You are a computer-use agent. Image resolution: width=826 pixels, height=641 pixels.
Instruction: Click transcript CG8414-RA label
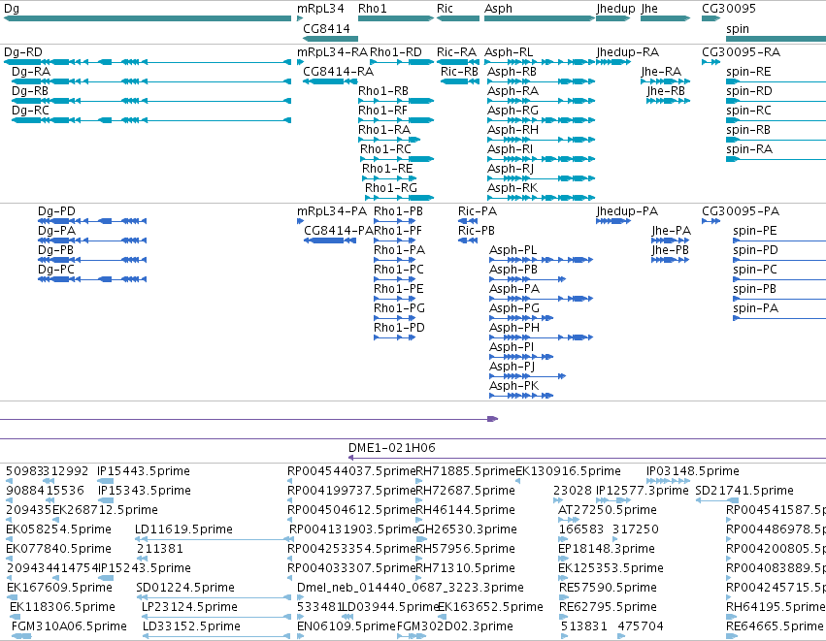point(338,72)
